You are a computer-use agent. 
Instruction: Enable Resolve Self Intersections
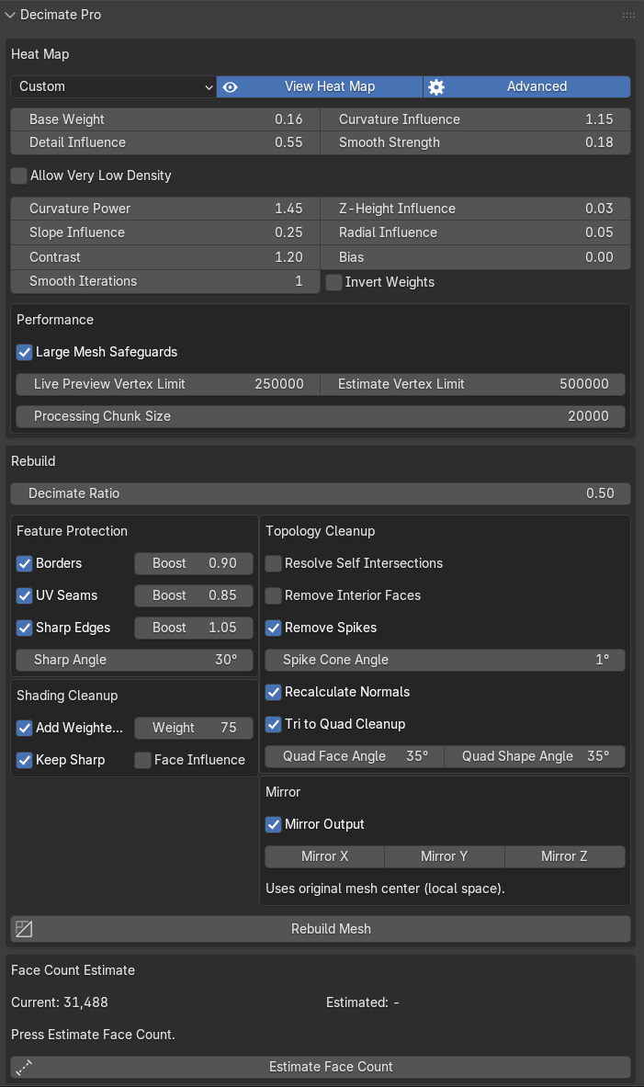click(x=273, y=563)
